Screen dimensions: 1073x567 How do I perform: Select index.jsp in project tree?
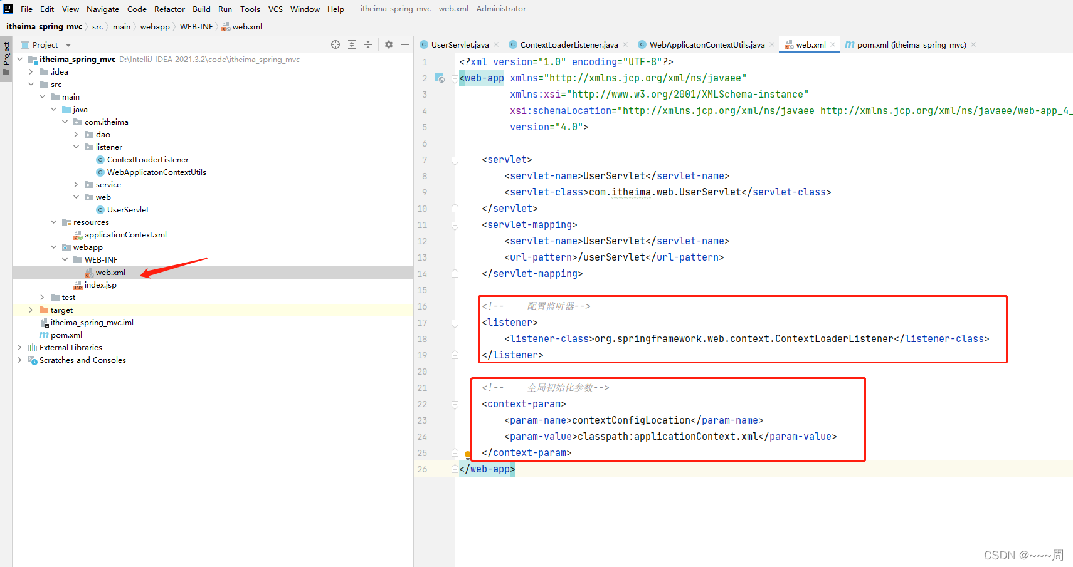[x=100, y=284]
